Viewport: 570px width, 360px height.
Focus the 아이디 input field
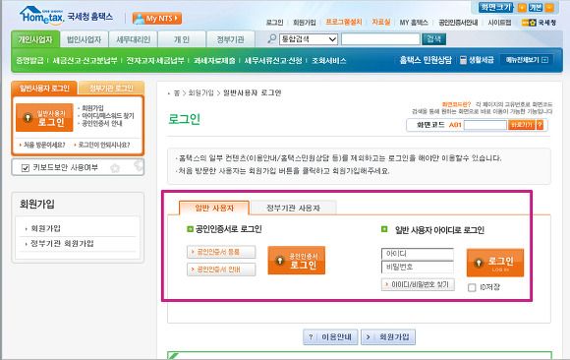(x=418, y=254)
